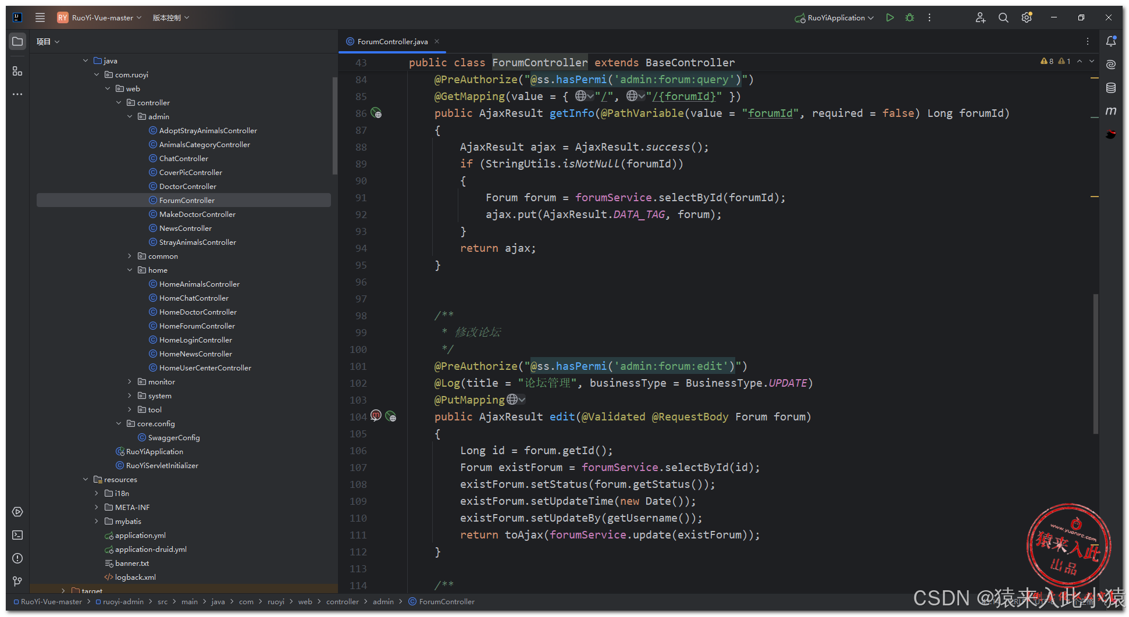Image resolution: width=1129 pixels, height=617 pixels.
Task: Go to the previous highlighted problem arrow
Action: click(1080, 61)
